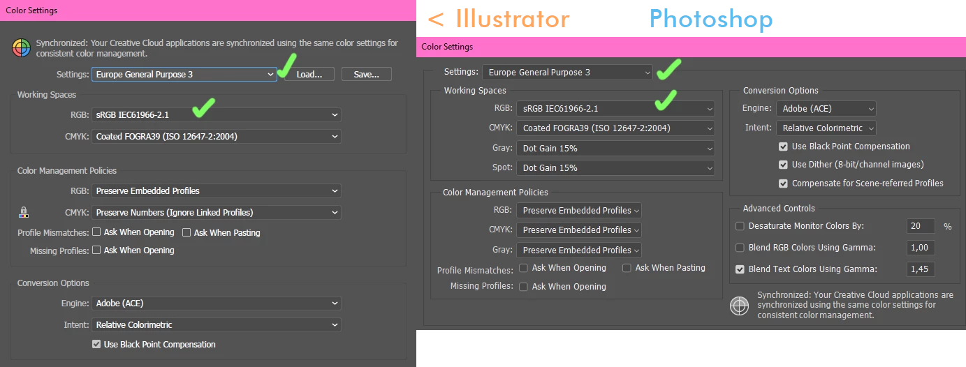Click the Illustrator synchronized color wheel icon

click(x=22, y=48)
